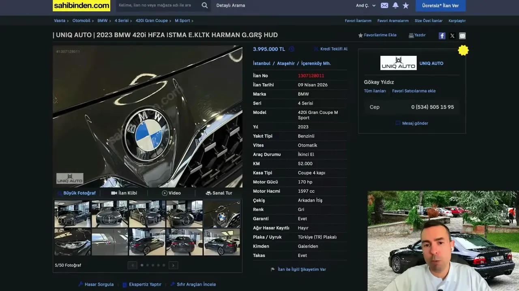This screenshot has width=519, height=291.
Task: Click 420i Gran Coupe breadcrumb
Action: pyautogui.click(x=152, y=21)
